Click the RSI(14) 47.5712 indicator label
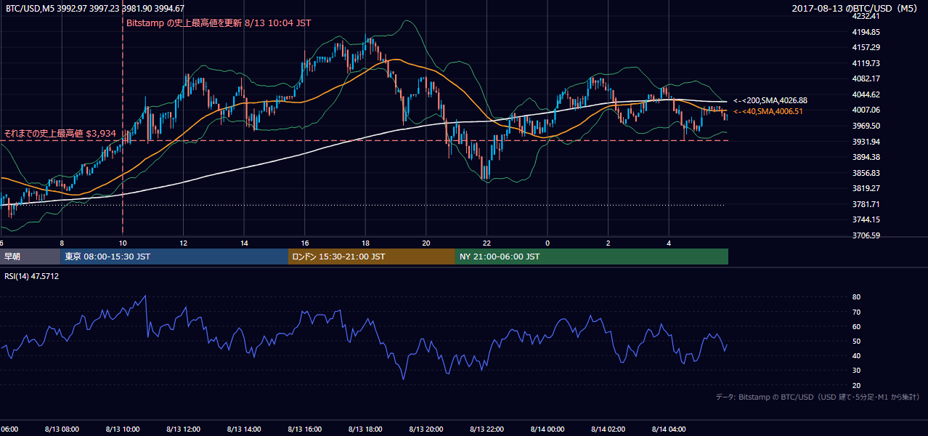The image size is (928, 436). [32, 276]
